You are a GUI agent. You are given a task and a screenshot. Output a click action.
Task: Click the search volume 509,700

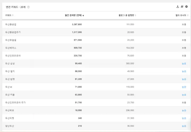(x=78, y=48)
